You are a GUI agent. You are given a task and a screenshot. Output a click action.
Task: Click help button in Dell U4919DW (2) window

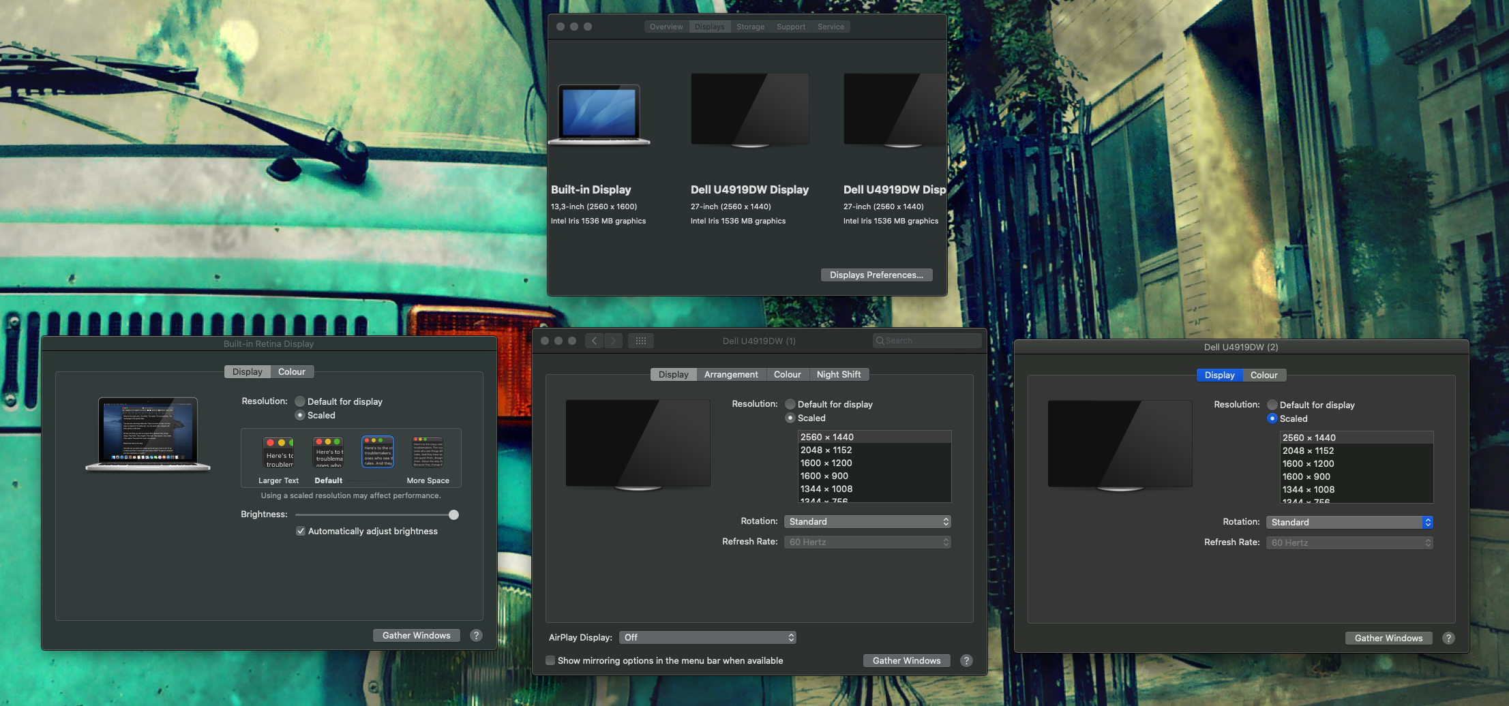(x=1449, y=638)
